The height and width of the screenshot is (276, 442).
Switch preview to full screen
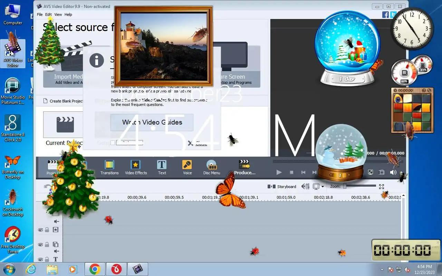tap(371, 172)
